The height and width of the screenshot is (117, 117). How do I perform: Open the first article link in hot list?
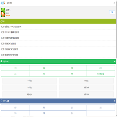[x=11, y=27]
